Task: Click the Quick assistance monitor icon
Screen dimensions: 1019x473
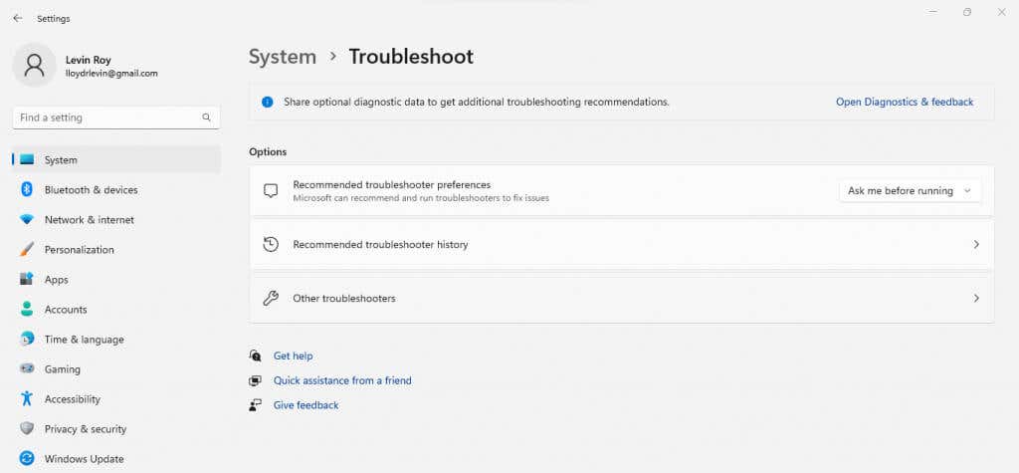Action: [256, 380]
